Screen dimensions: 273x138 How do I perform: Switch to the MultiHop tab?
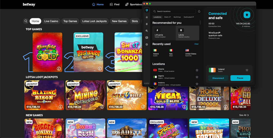tap(177, 17)
